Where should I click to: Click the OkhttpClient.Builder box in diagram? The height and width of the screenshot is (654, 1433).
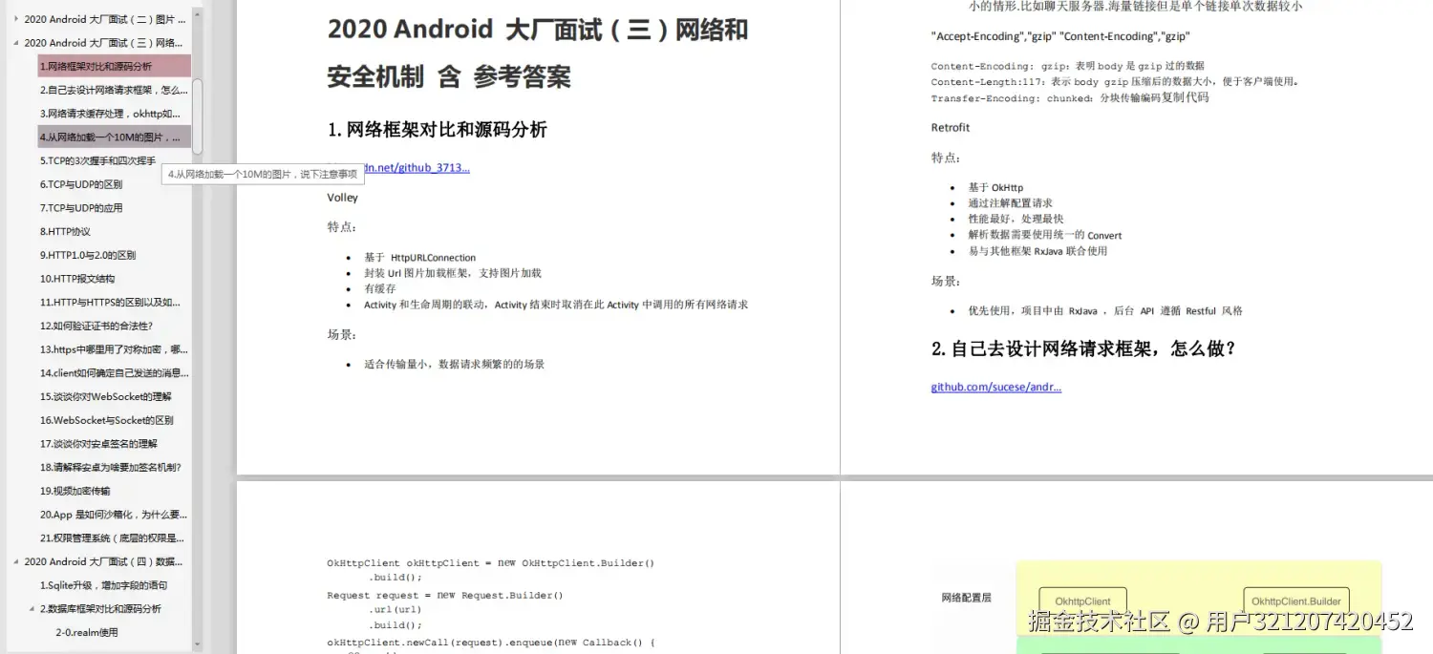click(x=1296, y=601)
